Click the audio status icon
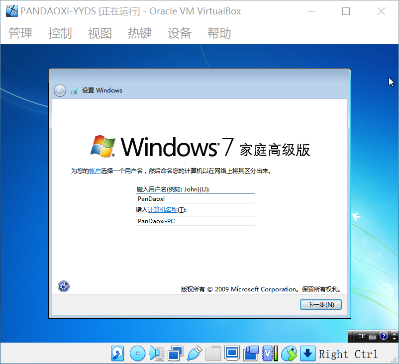Image resolution: width=399 pixels, height=364 pixels. coord(157,354)
